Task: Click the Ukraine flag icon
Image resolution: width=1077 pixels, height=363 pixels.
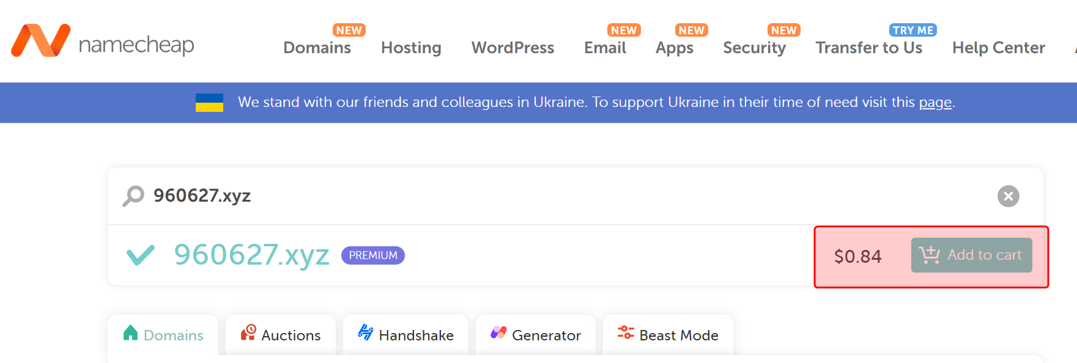Action: pyautogui.click(x=209, y=103)
